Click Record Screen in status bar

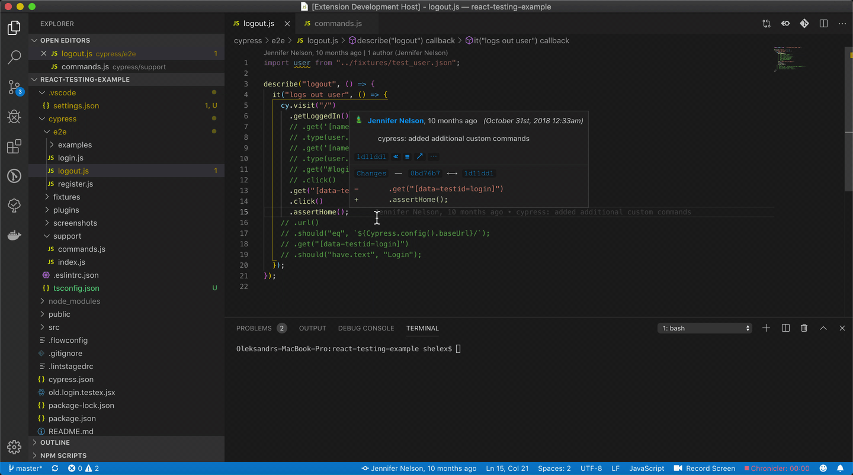(704, 468)
